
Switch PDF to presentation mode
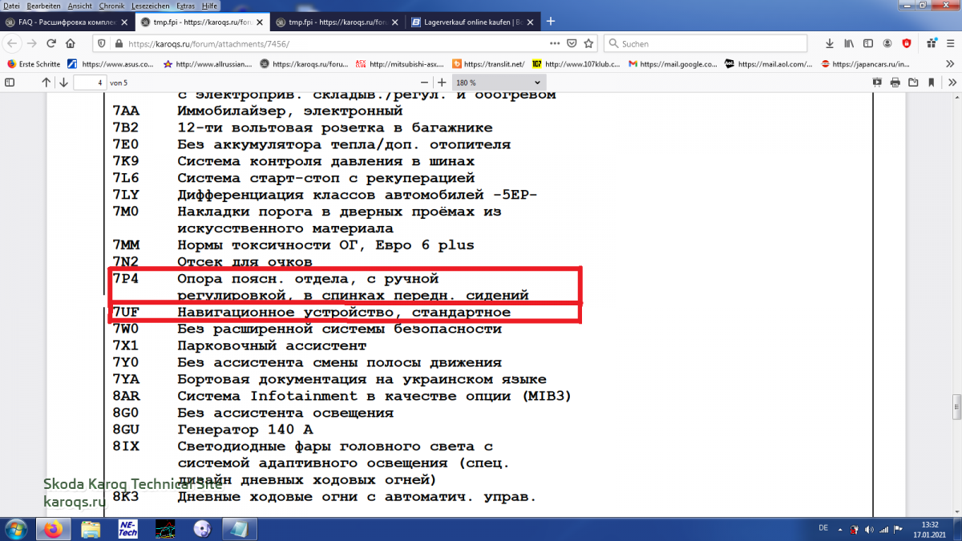[x=876, y=82]
